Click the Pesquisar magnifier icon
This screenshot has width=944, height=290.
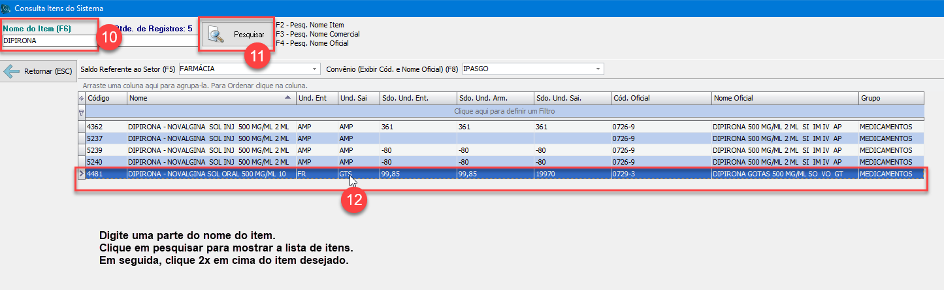click(x=216, y=35)
